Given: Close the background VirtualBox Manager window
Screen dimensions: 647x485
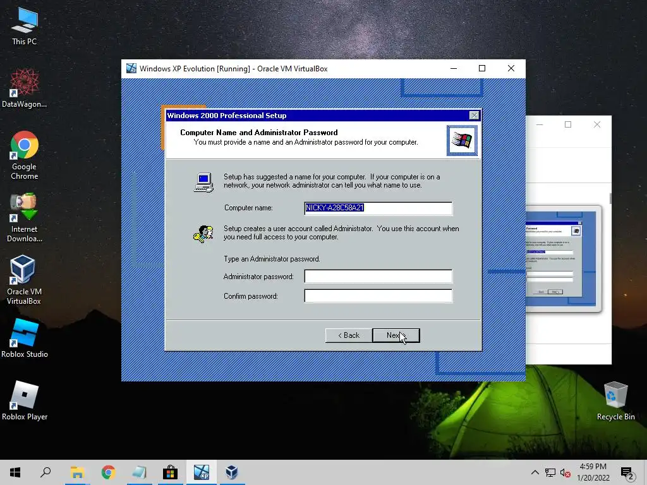Looking at the screenshot, I should point(596,124).
